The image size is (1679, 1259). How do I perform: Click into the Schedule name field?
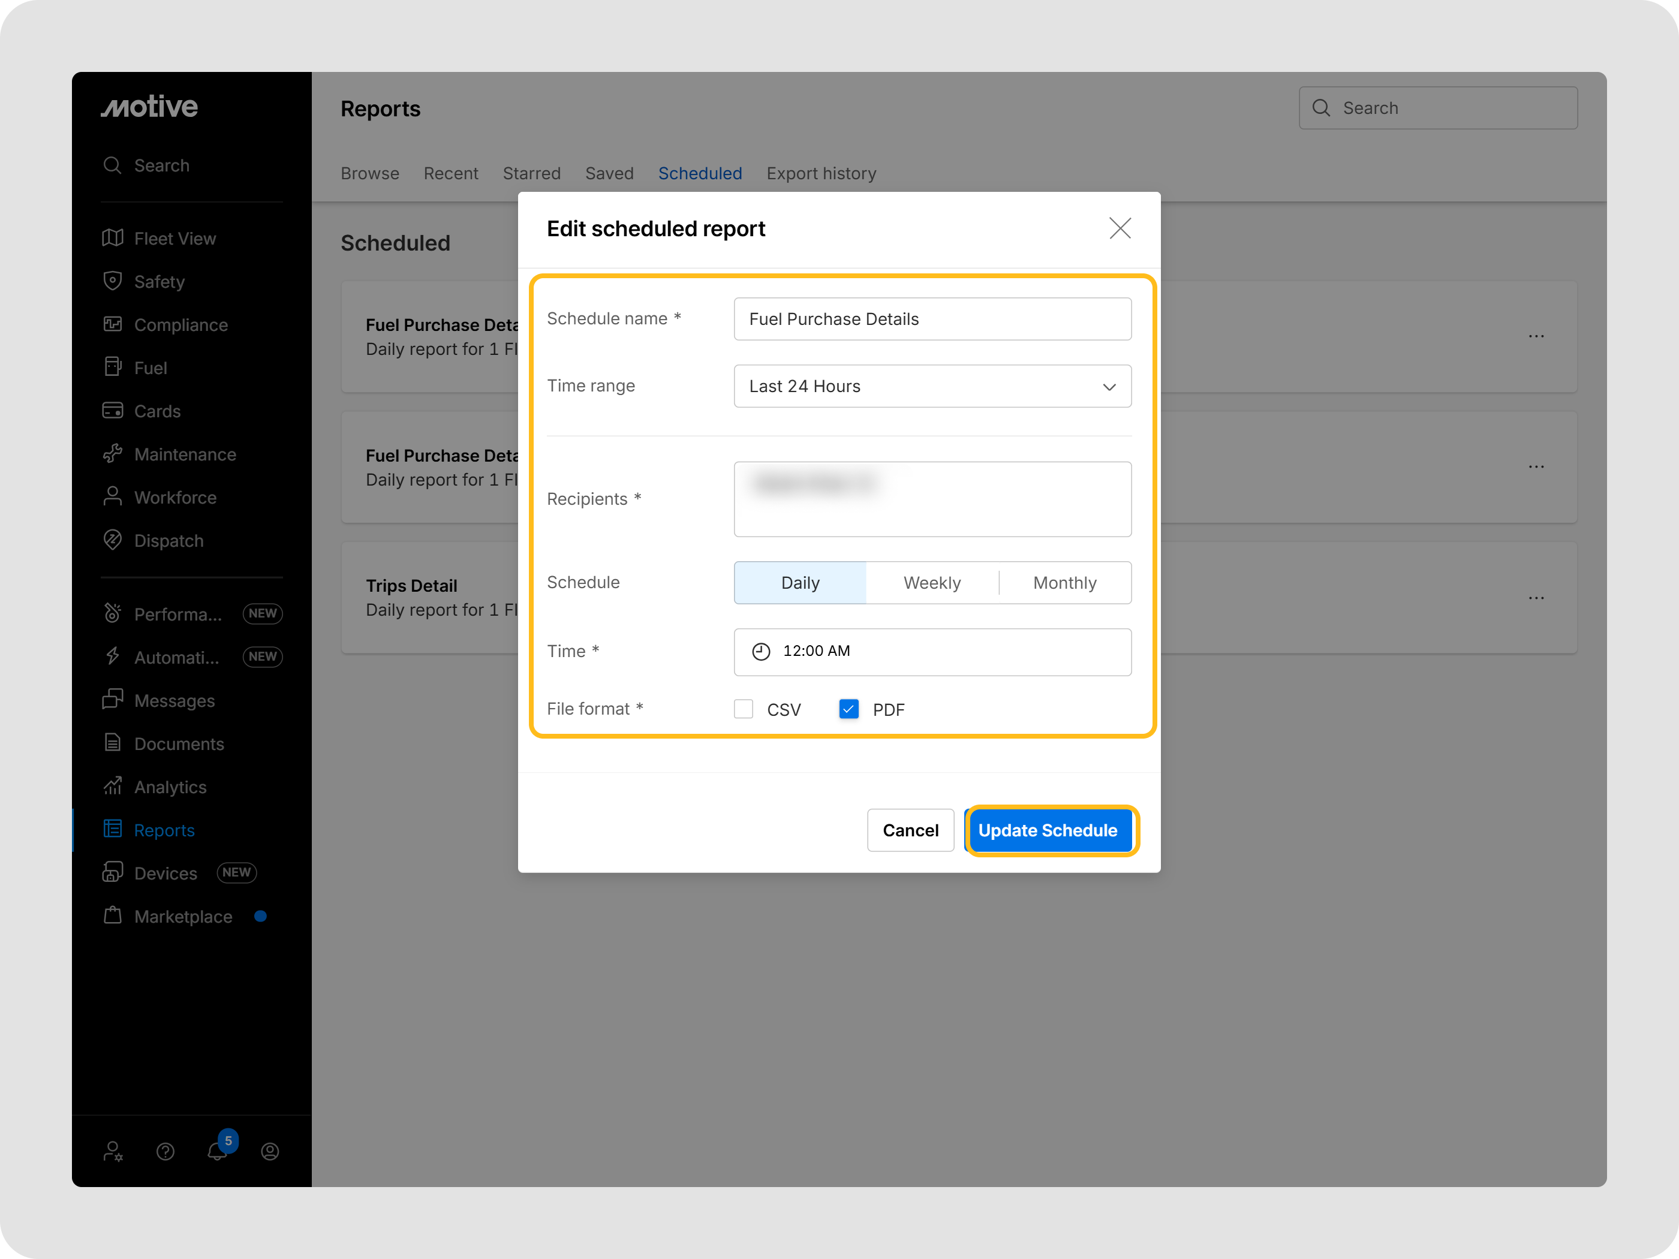pyautogui.click(x=932, y=319)
